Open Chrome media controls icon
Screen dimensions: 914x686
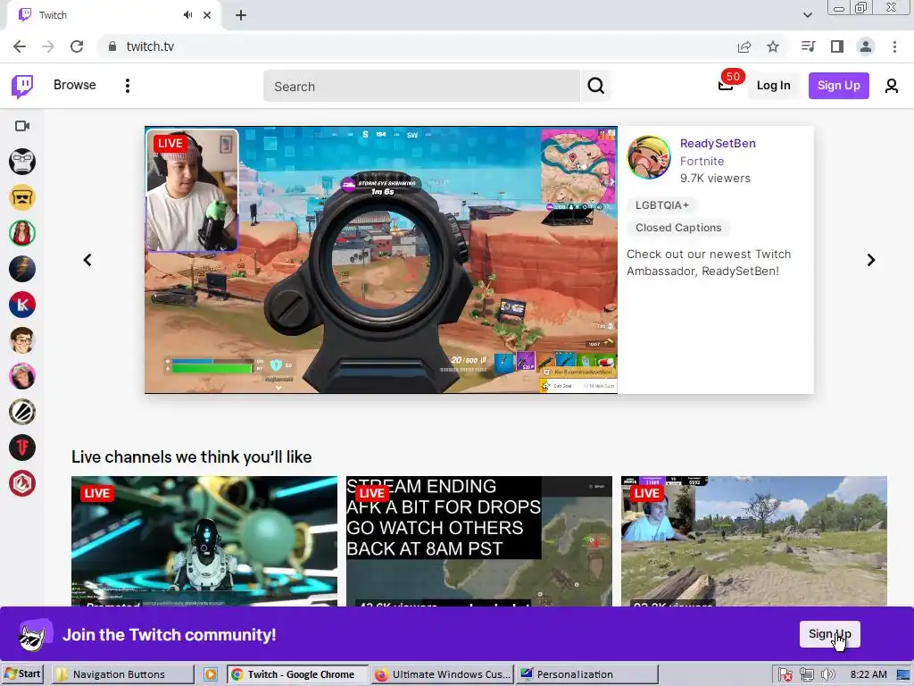[808, 46]
